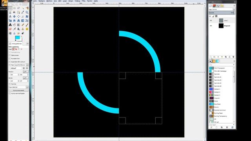Select the Burning Paper gradient
The image size is (251, 141).
[x=218, y=113]
